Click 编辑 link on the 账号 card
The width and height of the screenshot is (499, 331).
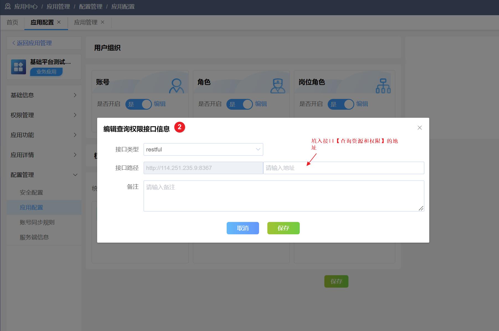pos(160,104)
